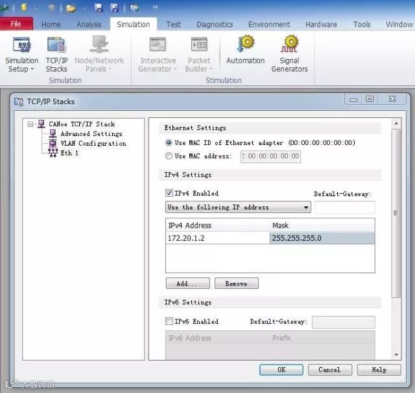Switch to the Home ribbon tab
The image size is (415, 393).
(51, 25)
